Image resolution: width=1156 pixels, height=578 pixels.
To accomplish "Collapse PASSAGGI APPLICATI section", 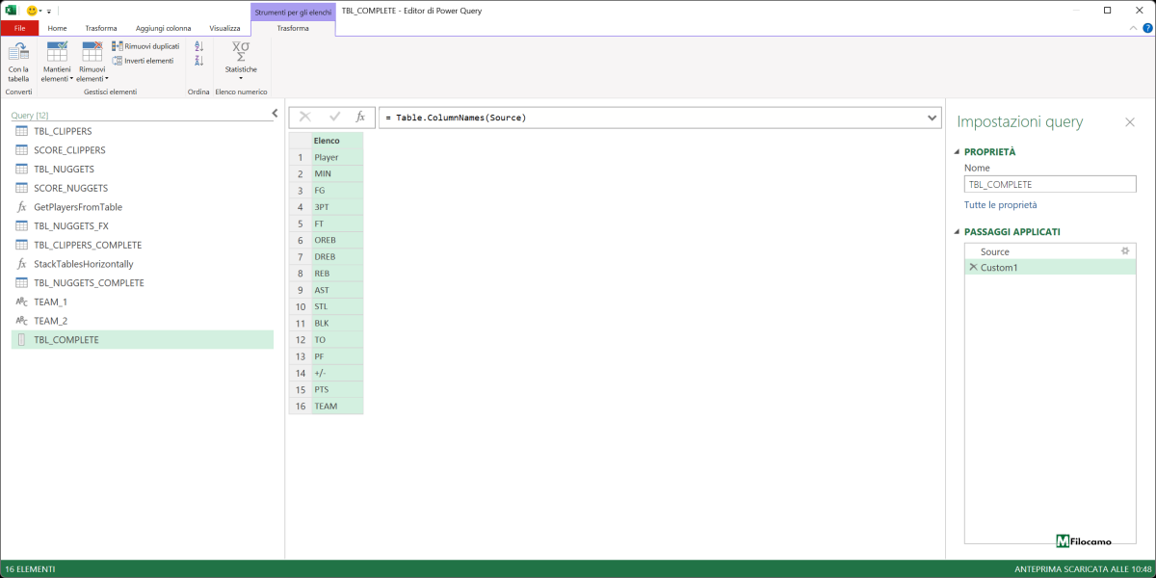I will click(957, 232).
